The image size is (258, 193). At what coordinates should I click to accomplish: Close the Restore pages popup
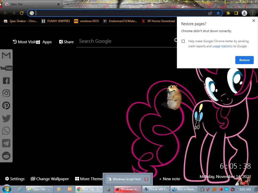(254, 21)
